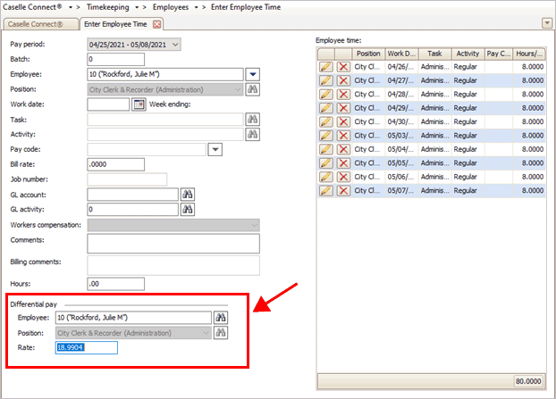The width and height of the screenshot is (556, 399).
Task: Sort grid by Activity column header
Action: coord(467,54)
